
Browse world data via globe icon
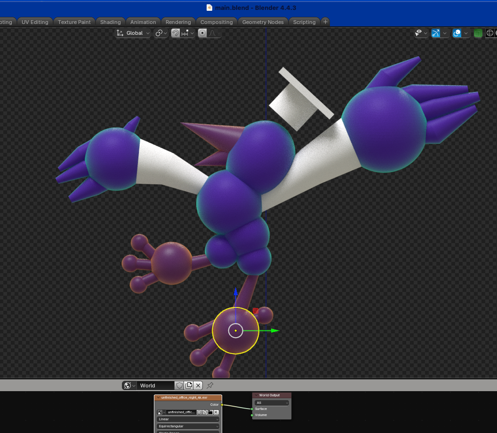tap(129, 386)
